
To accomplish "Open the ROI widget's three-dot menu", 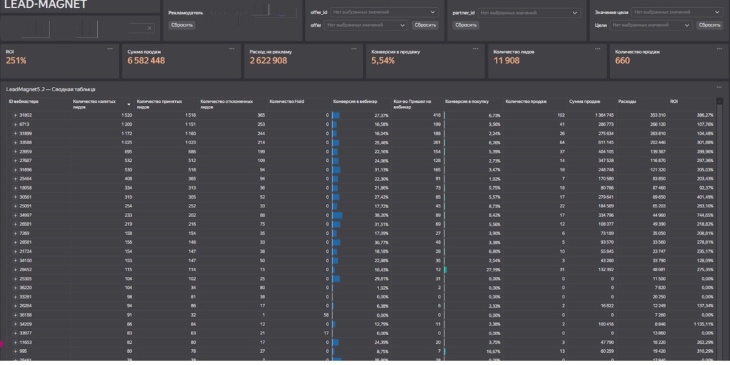I will (110, 48).
